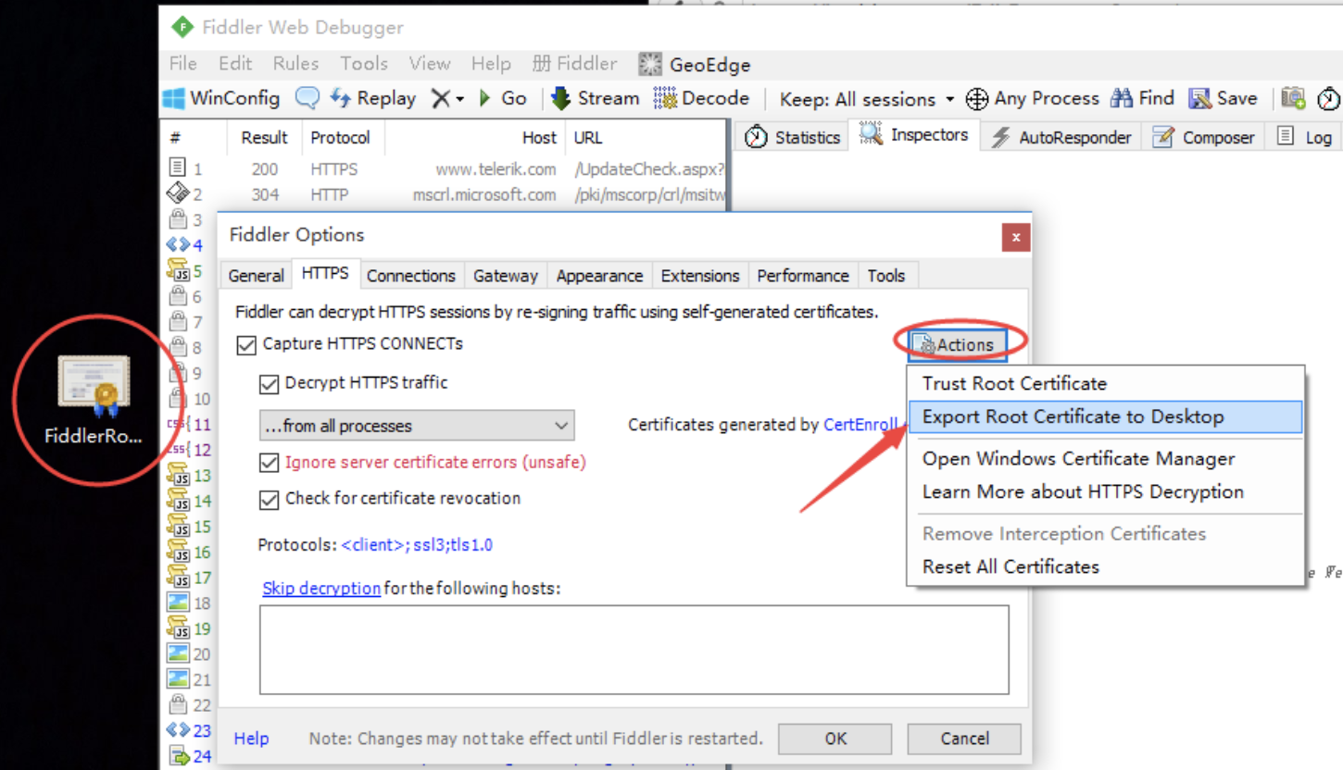Image resolution: width=1343 pixels, height=770 pixels.
Task: Switch to the Connections tab
Action: pyautogui.click(x=410, y=276)
